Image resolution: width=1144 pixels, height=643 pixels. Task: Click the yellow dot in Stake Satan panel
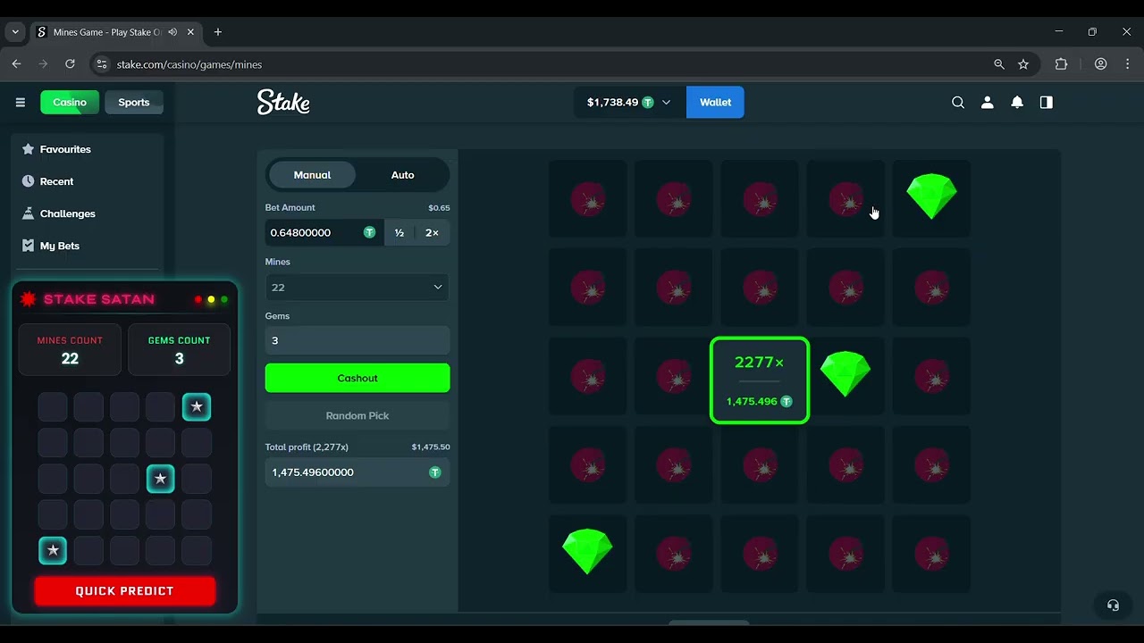tap(211, 299)
